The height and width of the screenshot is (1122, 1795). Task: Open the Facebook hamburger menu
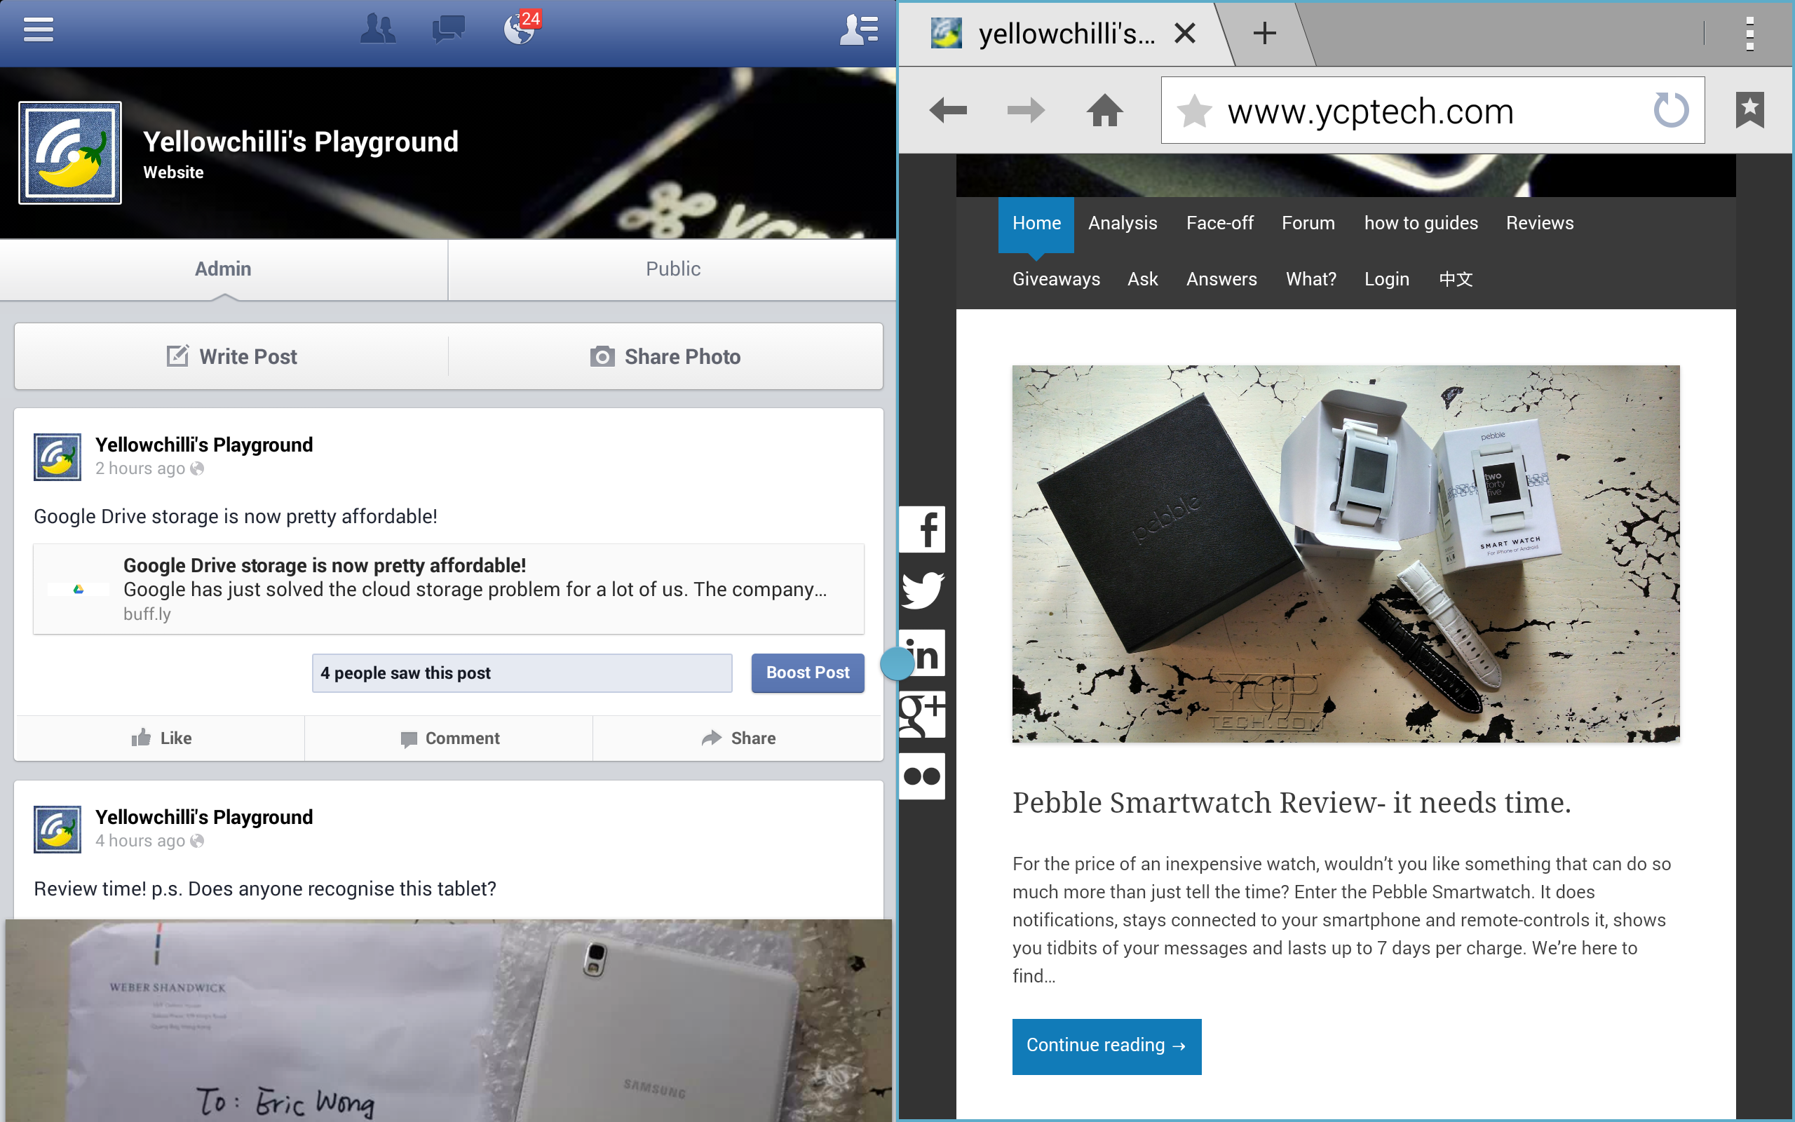pos(39,29)
